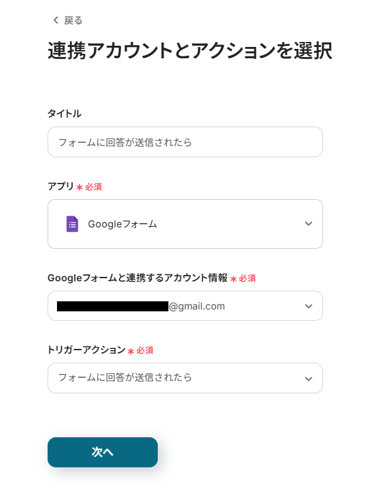Click the 連携アカウントとアクションを選択 heading
The width and height of the screenshot is (370, 488).
click(x=190, y=50)
